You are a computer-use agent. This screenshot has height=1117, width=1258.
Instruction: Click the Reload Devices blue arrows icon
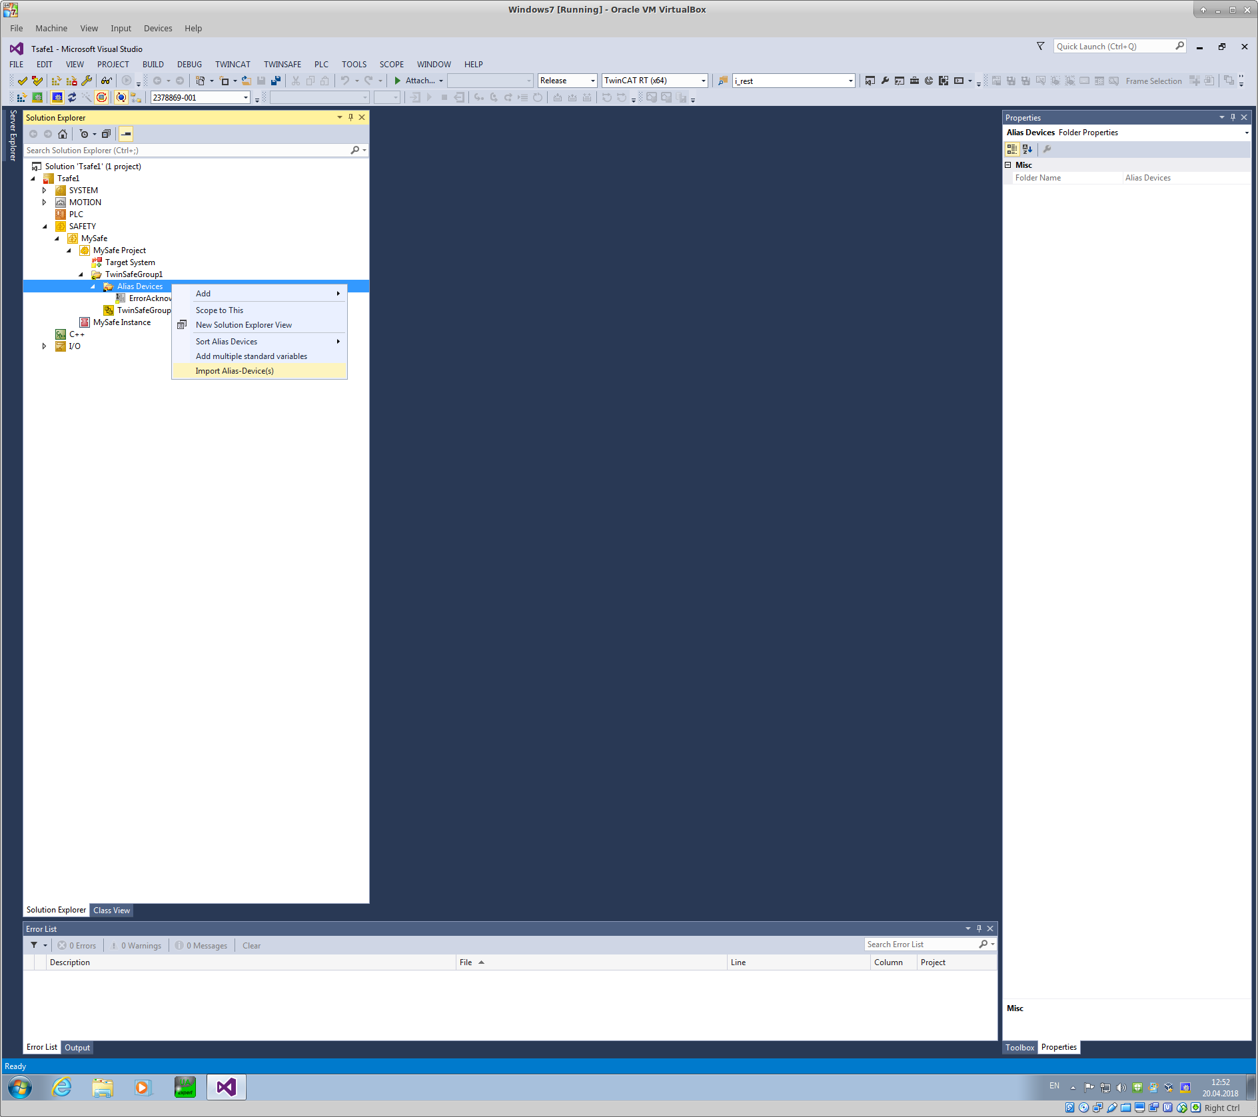72,97
